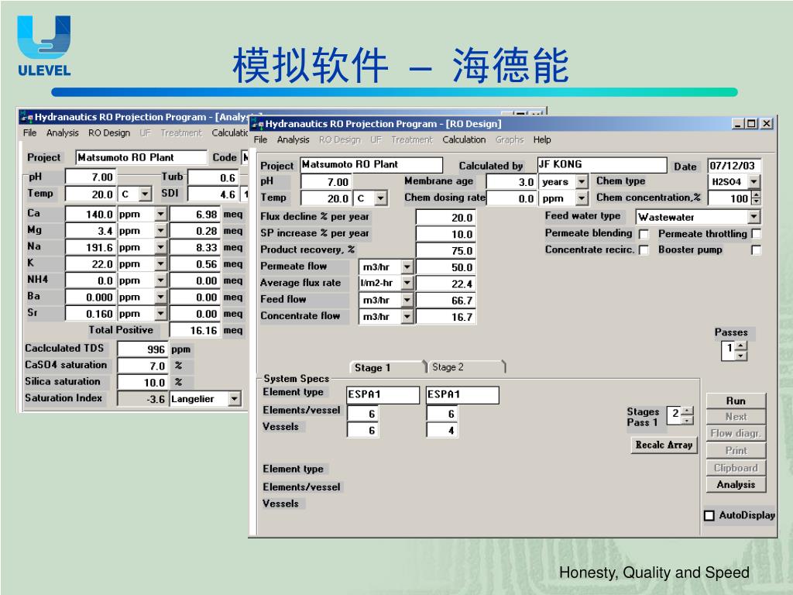Click the Silica saturation 10.0 field
Viewport: 793px width, 595px height.
[142, 383]
